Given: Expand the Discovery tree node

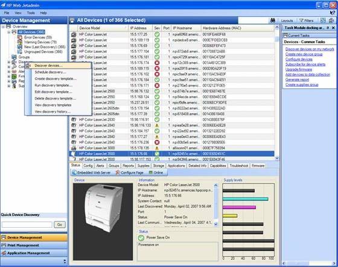Looking at the screenshot, I should pyautogui.click(x=9, y=62).
